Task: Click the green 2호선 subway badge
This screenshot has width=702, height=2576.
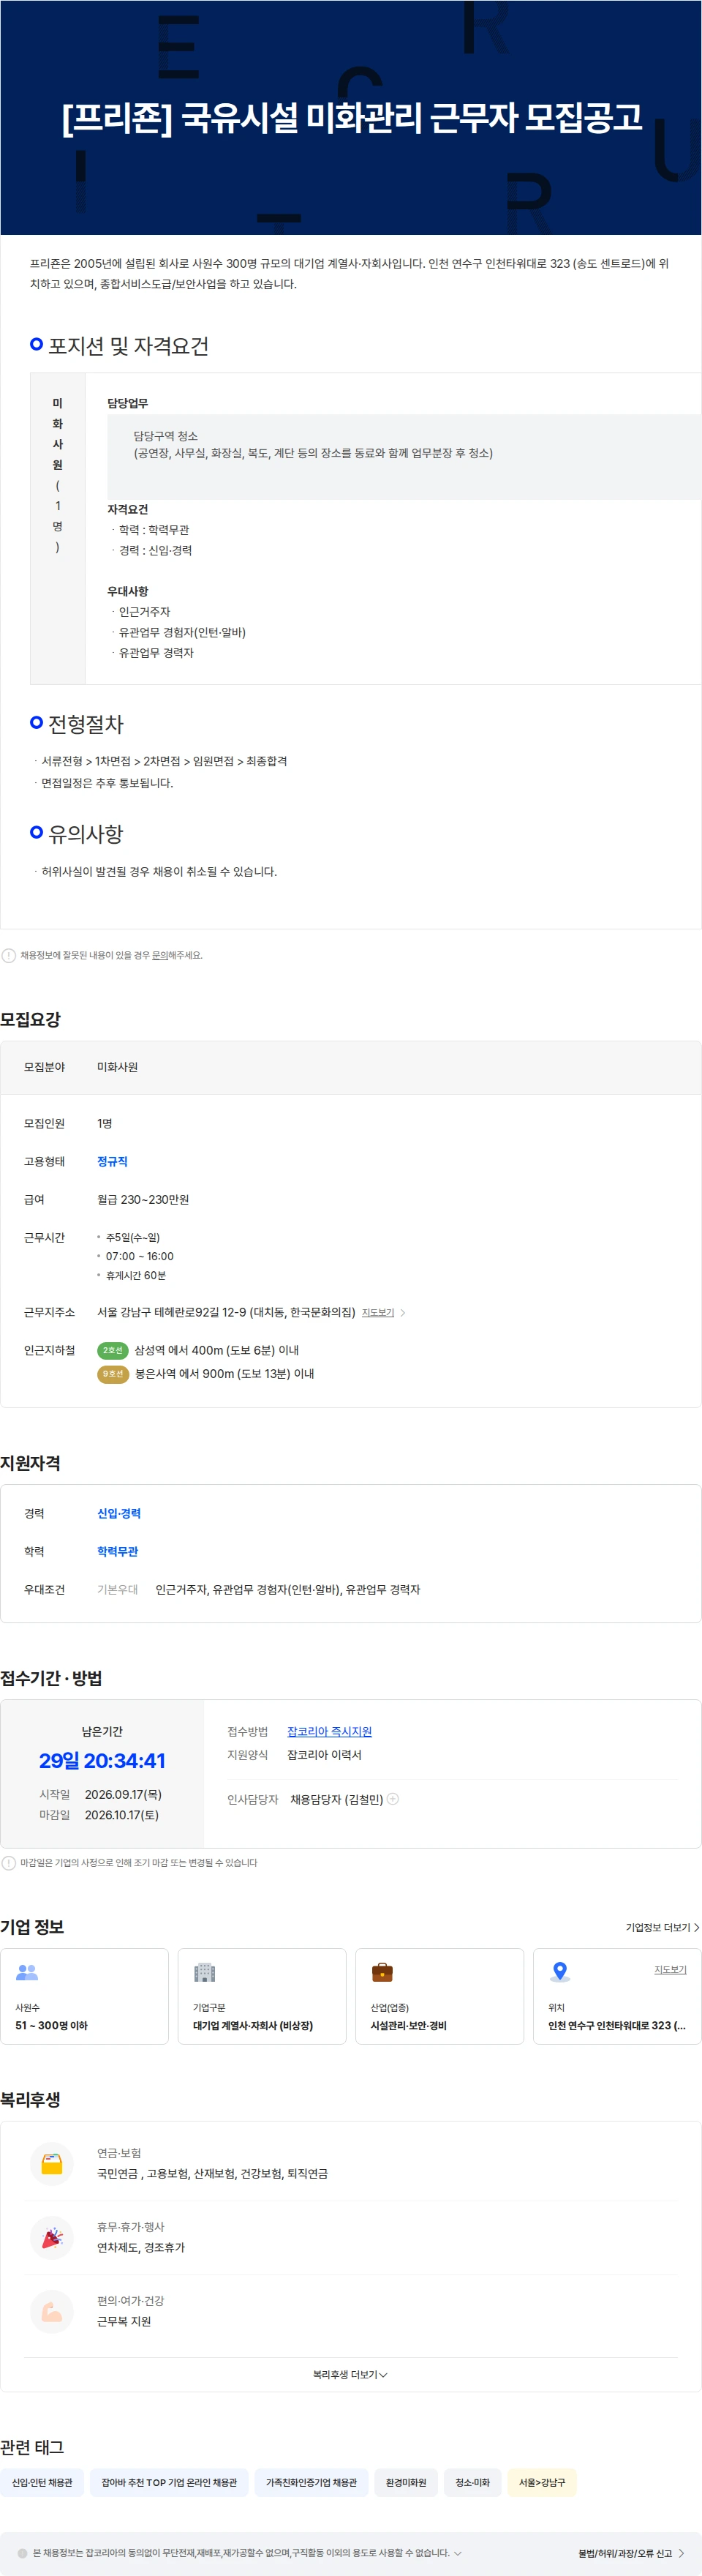Action: tap(113, 1350)
